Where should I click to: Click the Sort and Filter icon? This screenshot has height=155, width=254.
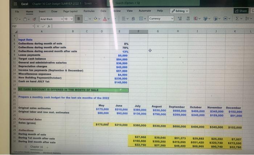(247, 18)
